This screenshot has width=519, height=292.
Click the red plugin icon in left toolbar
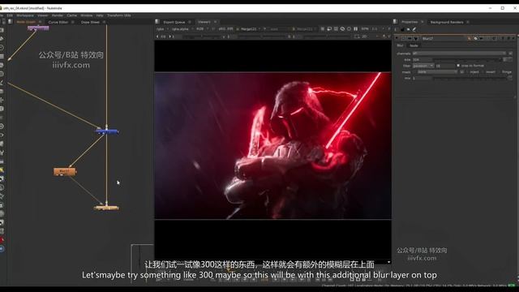[x=2, y=240]
